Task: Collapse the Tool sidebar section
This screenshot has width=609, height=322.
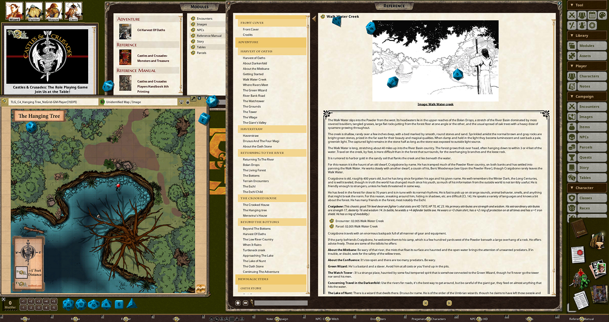Action: pyautogui.click(x=587, y=5)
